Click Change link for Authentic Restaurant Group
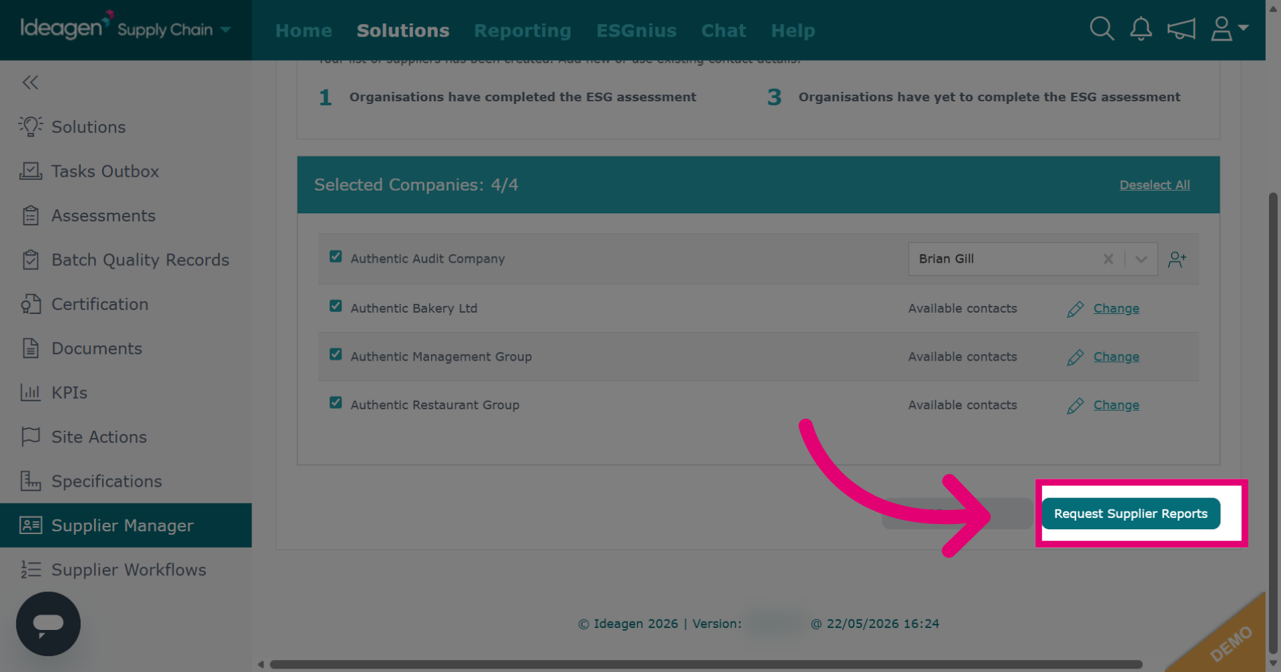The height and width of the screenshot is (672, 1281). (1116, 405)
